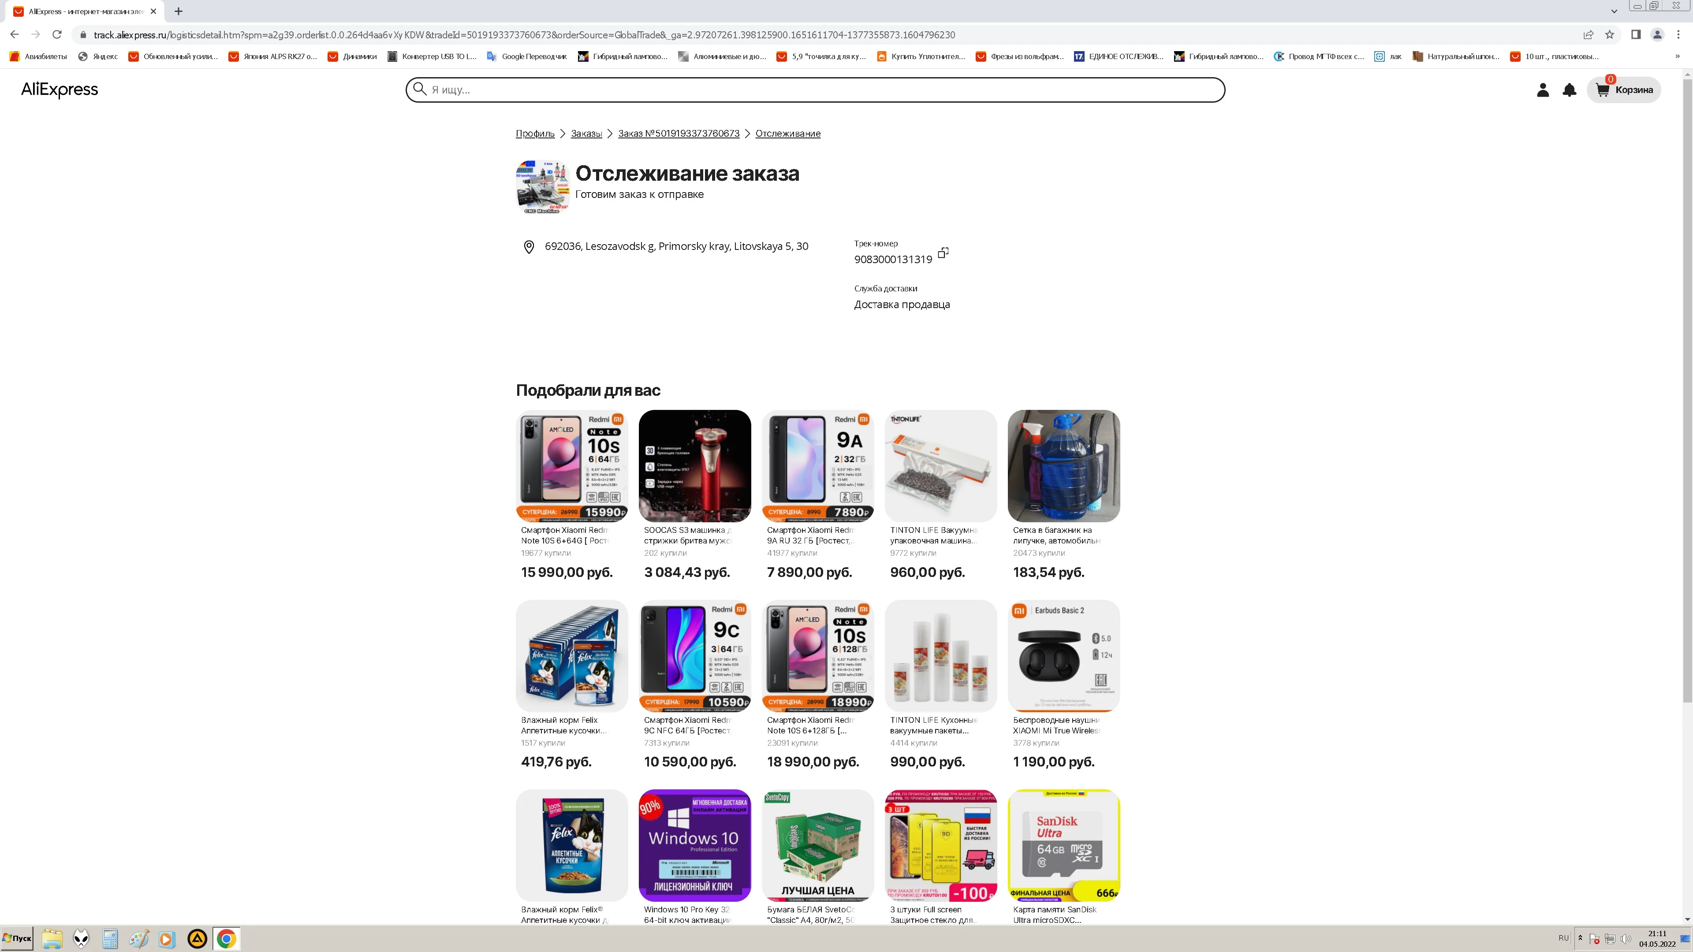This screenshot has width=1693, height=952.
Task: Click the search magnifier icon
Action: click(419, 89)
